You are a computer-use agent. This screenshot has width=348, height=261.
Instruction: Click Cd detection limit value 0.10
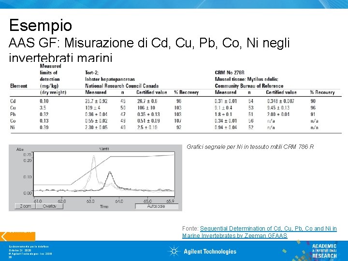coord(44,101)
